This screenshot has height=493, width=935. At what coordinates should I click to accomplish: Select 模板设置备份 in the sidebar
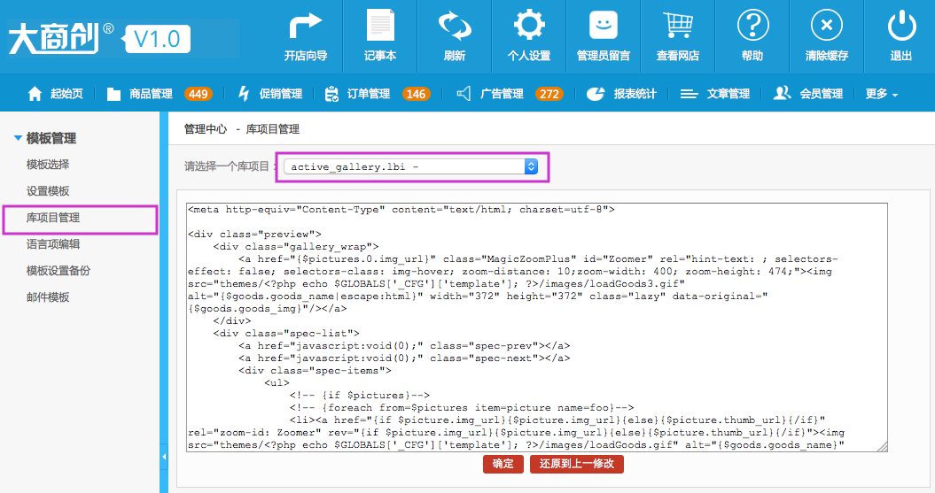click(x=58, y=270)
